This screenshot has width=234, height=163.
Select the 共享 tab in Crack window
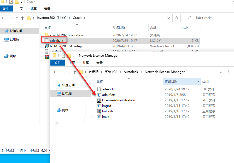(x=33, y=9)
